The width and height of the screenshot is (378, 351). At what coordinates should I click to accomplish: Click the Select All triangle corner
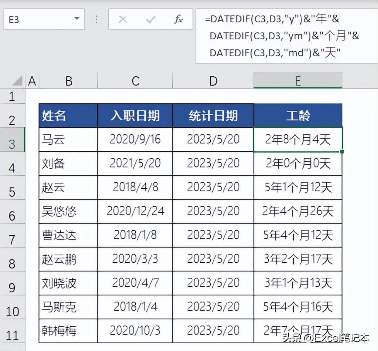17,81
